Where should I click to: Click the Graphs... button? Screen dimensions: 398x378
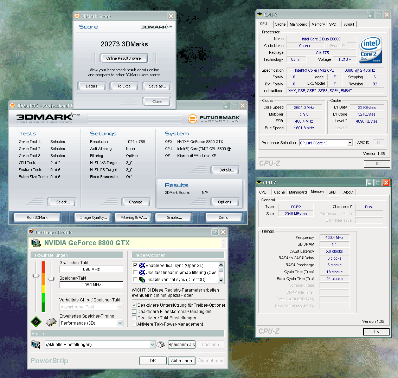point(174,217)
